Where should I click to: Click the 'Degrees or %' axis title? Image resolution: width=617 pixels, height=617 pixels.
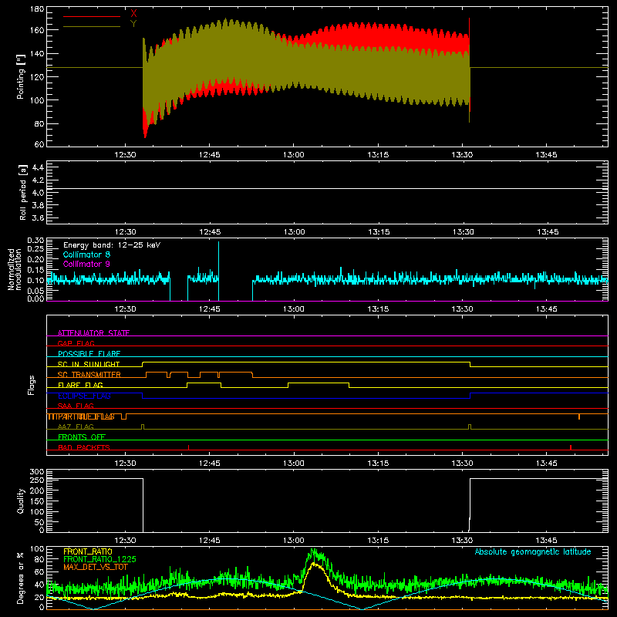[x=21, y=578]
